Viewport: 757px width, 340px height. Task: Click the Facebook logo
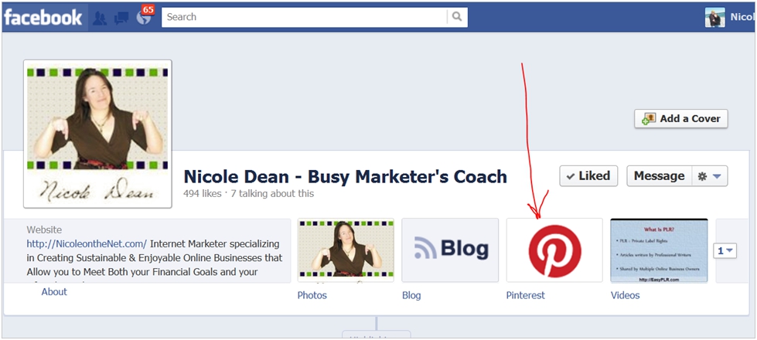[x=43, y=17]
